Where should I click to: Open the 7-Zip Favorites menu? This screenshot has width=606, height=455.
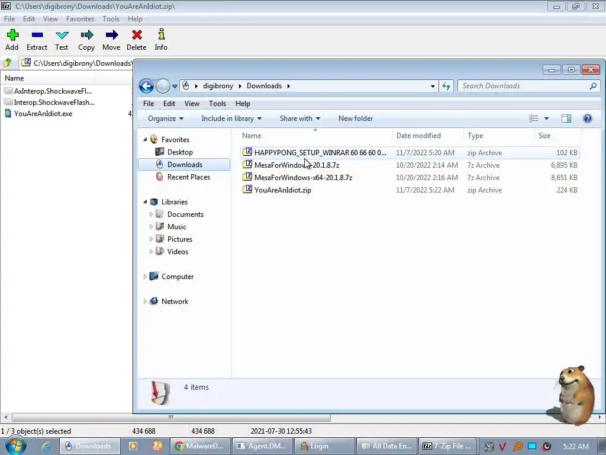(x=80, y=18)
